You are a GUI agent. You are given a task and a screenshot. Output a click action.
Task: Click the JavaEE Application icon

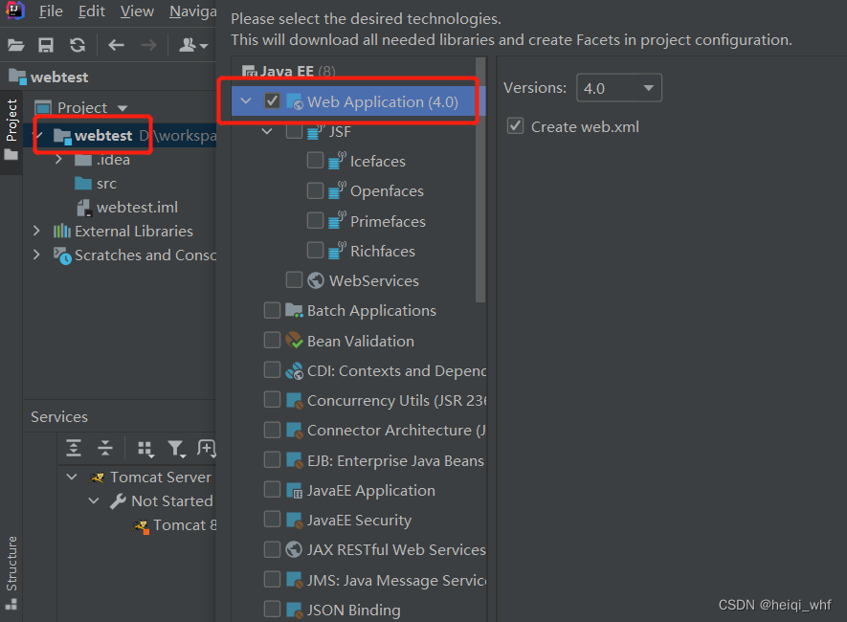click(x=295, y=490)
